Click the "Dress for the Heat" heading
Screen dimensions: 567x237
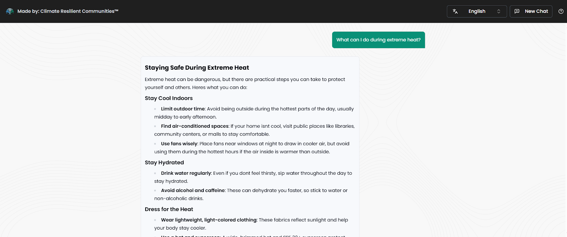(x=169, y=209)
